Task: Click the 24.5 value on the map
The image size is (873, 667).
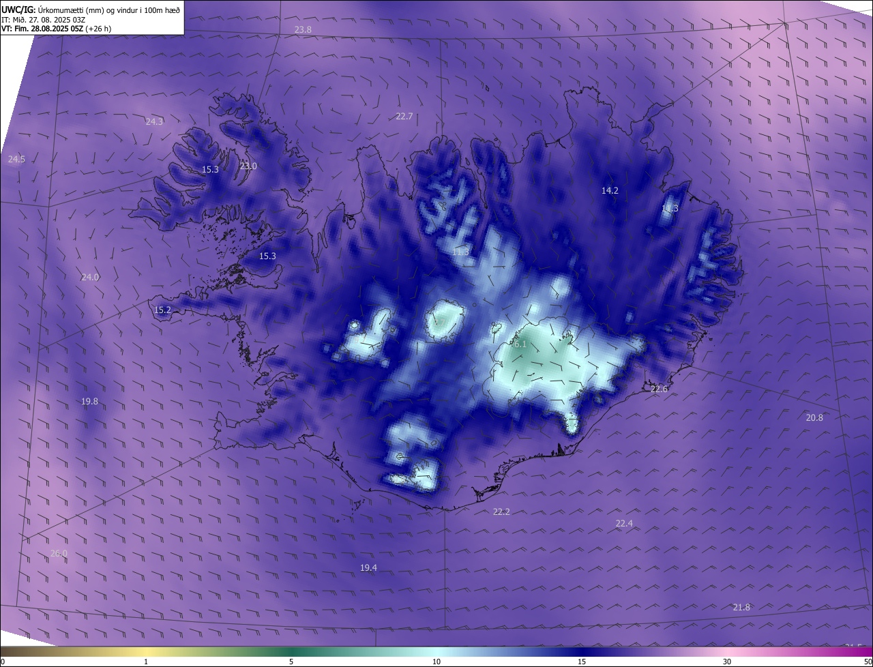Action: [16, 159]
